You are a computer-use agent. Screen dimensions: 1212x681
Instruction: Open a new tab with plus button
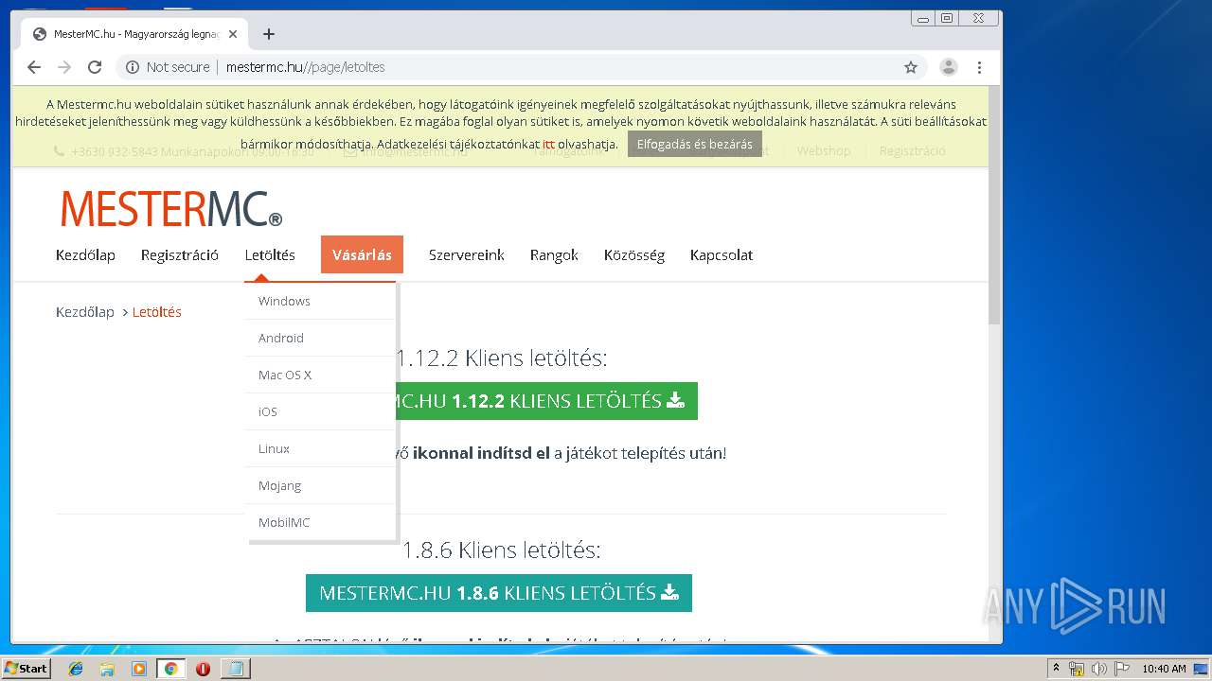point(269,34)
